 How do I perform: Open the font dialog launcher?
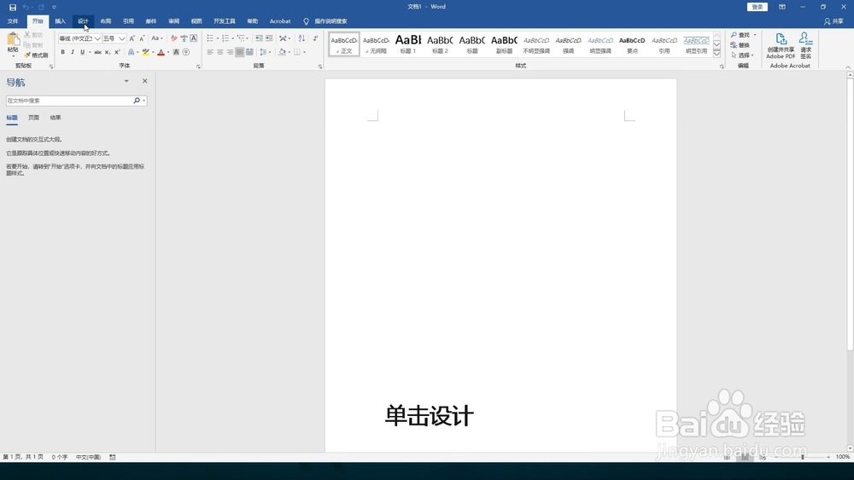[x=198, y=67]
